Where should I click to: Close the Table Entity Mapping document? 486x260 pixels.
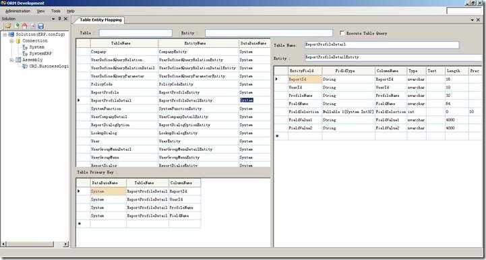[479, 20]
